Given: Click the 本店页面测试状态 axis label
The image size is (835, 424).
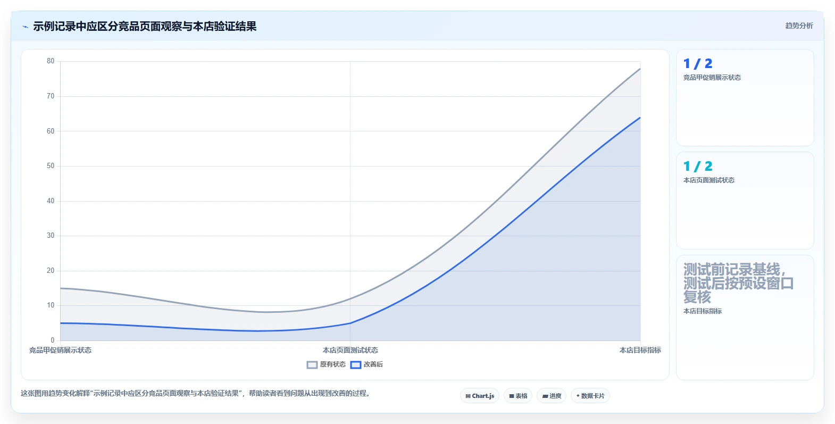Looking at the screenshot, I should [x=350, y=350].
